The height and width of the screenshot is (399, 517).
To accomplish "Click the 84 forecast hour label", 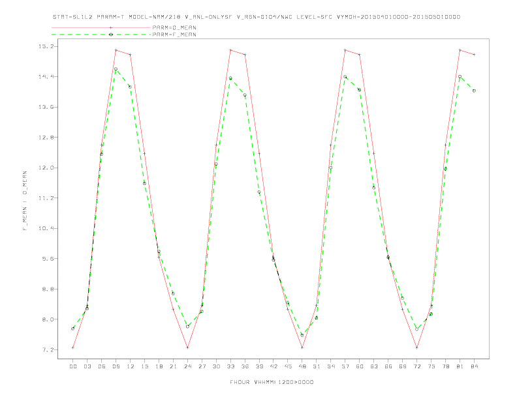I will (474, 366).
